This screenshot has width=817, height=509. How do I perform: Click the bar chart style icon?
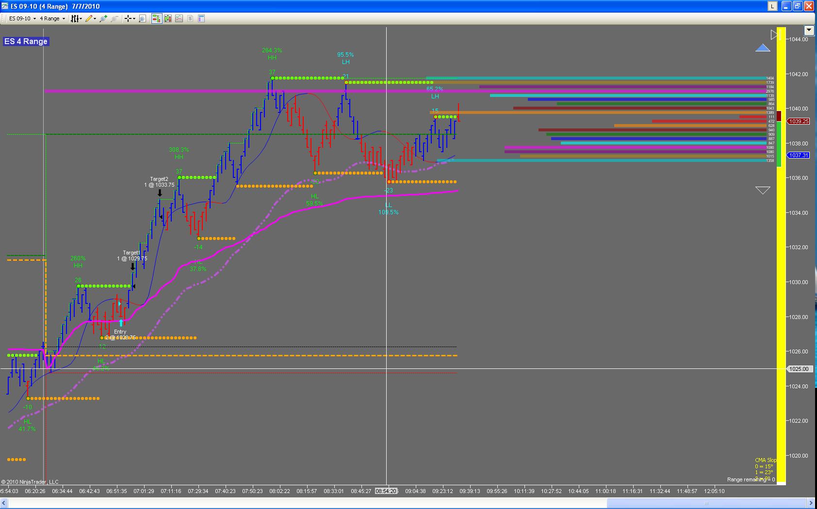75,18
